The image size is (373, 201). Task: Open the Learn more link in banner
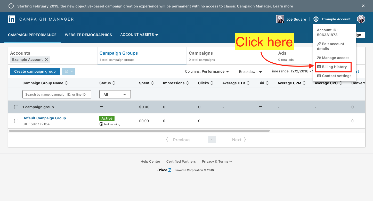(x=283, y=6)
